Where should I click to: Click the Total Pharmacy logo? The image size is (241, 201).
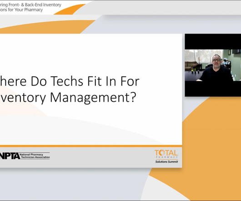[166, 156]
